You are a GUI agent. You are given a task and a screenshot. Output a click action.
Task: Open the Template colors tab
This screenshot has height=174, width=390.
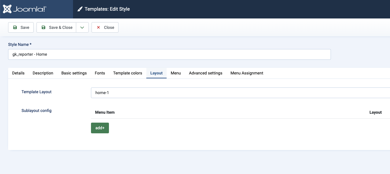coord(127,73)
